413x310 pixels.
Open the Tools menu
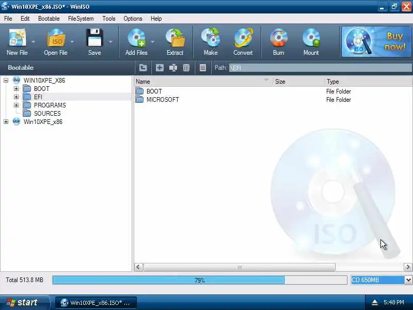(x=109, y=19)
